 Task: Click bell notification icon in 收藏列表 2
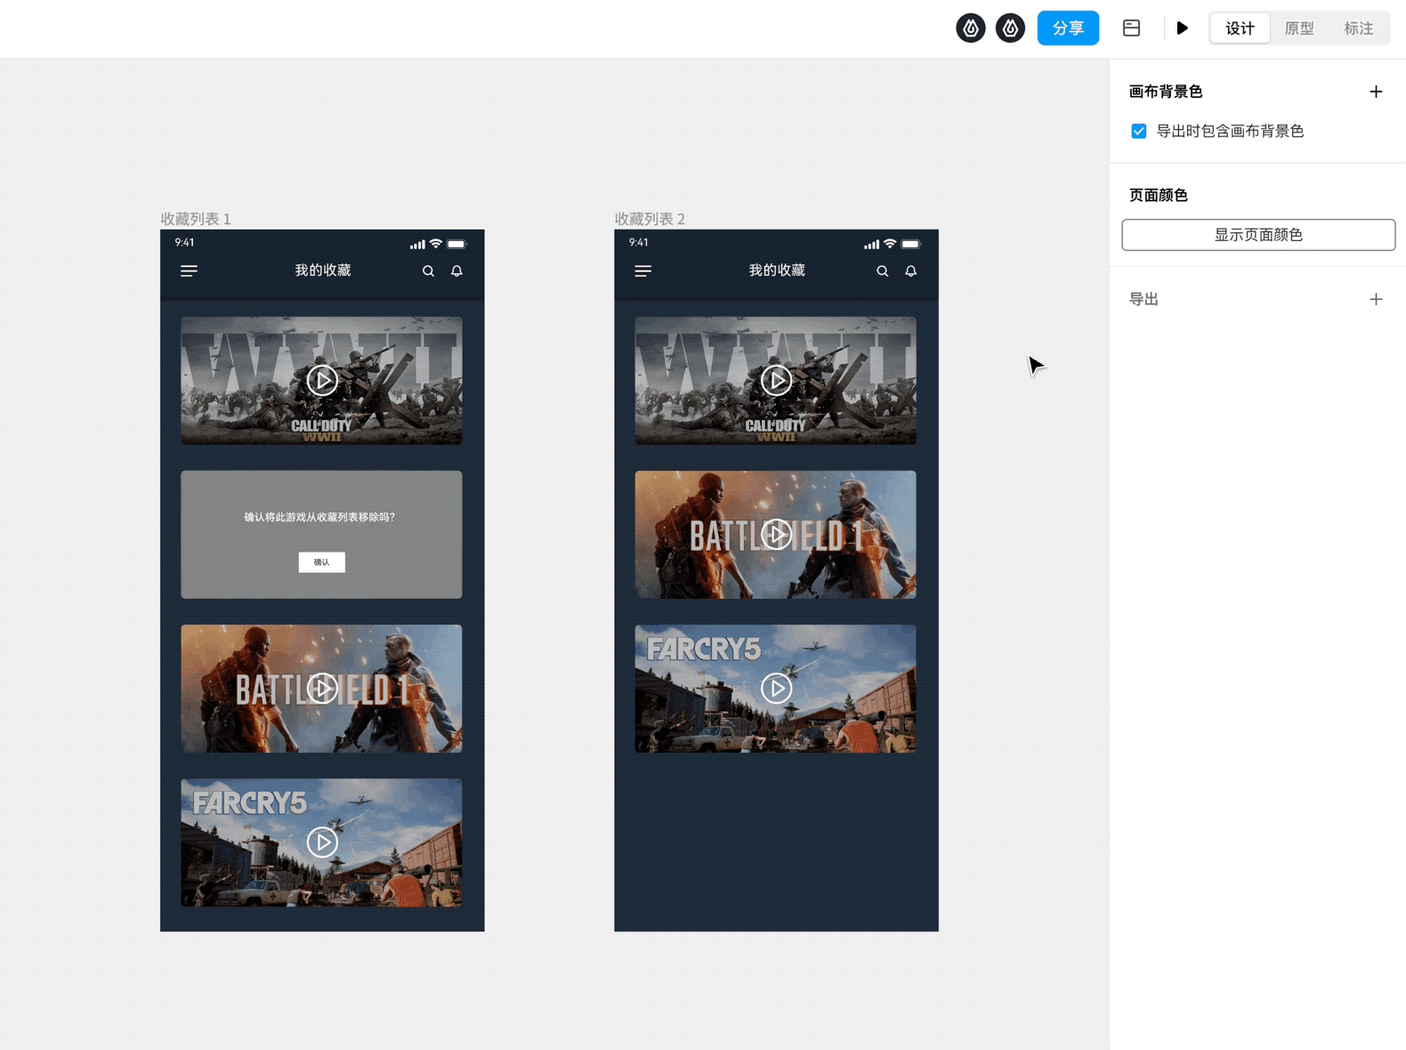[x=910, y=271]
